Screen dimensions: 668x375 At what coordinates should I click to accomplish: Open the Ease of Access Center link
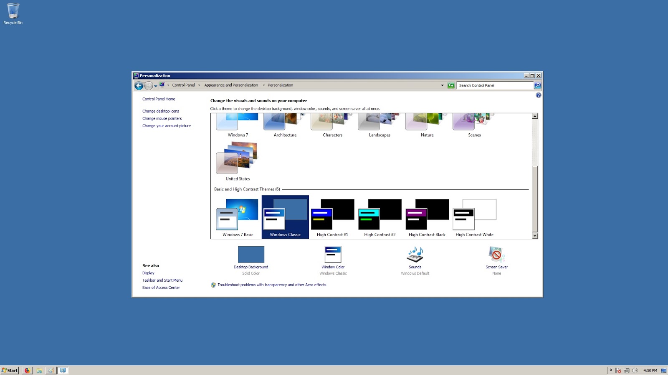point(161,287)
